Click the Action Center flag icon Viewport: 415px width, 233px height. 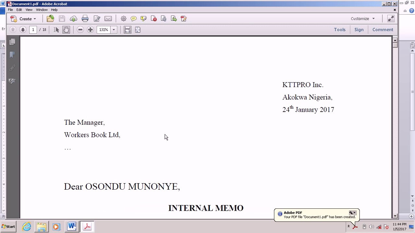[x=386, y=227]
